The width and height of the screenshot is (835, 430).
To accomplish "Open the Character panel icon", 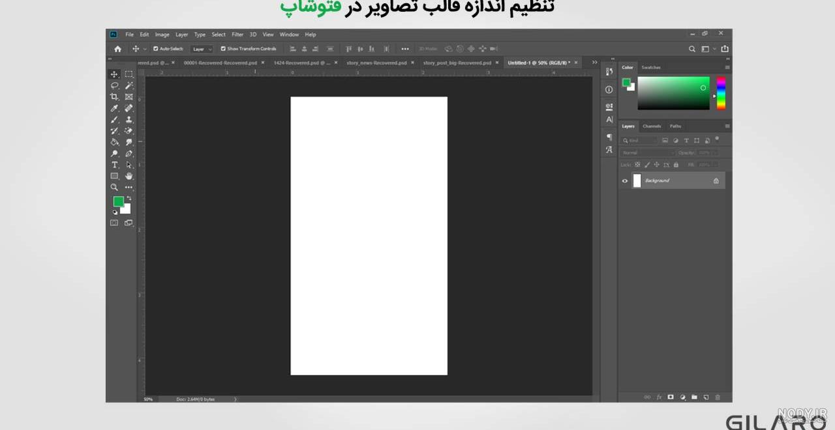I will point(609,119).
